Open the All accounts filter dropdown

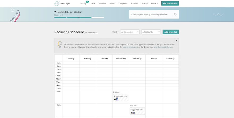tap(151, 32)
